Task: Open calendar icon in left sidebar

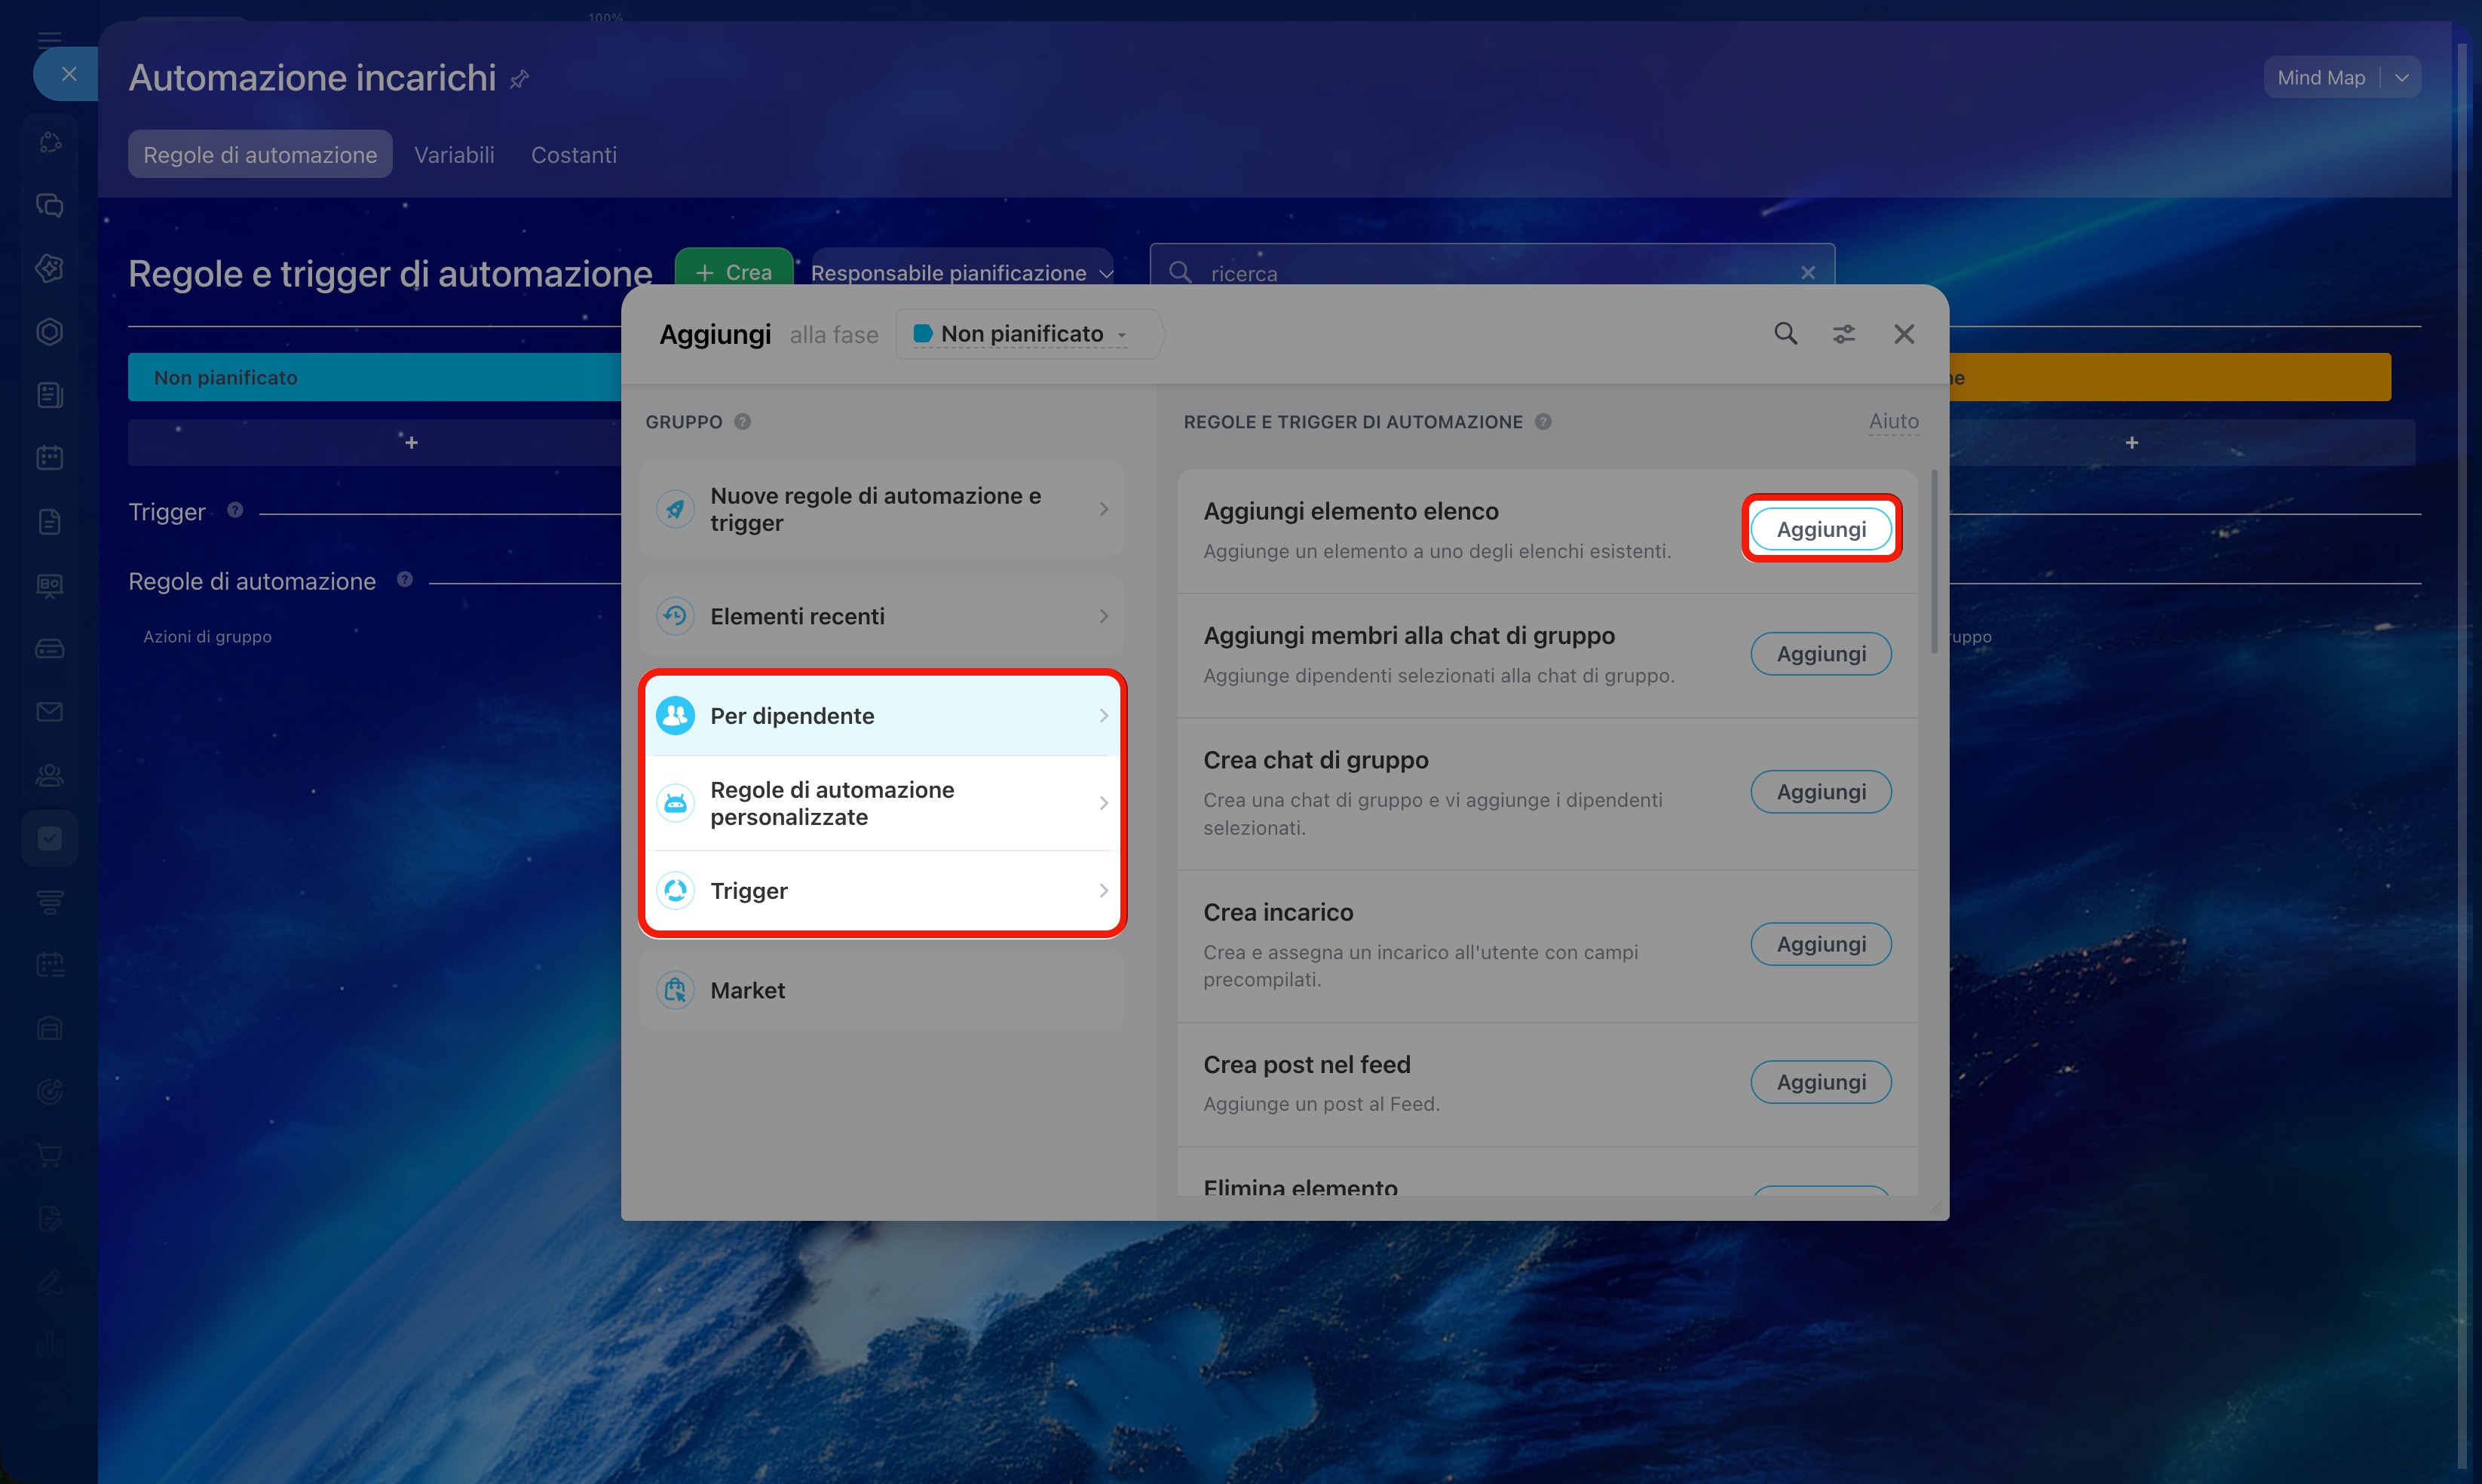Action: pyautogui.click(x=49, y=458)
